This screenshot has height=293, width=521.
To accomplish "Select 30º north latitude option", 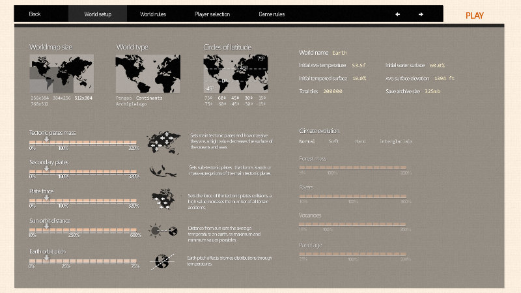I will (249, 98).
